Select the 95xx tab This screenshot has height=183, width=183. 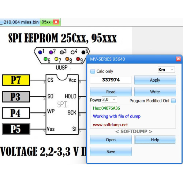pyautogui.click(x=46, y=22)
